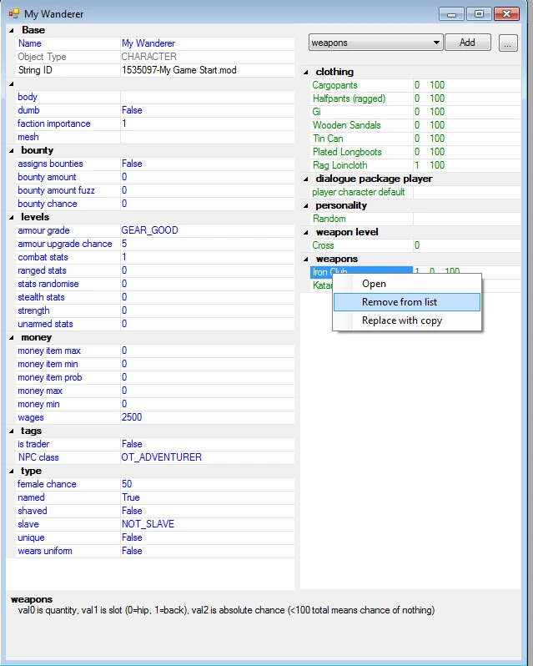Edit armour upgrade chance value 5
This screenshot has height=666, width=533.
point(207,244)
